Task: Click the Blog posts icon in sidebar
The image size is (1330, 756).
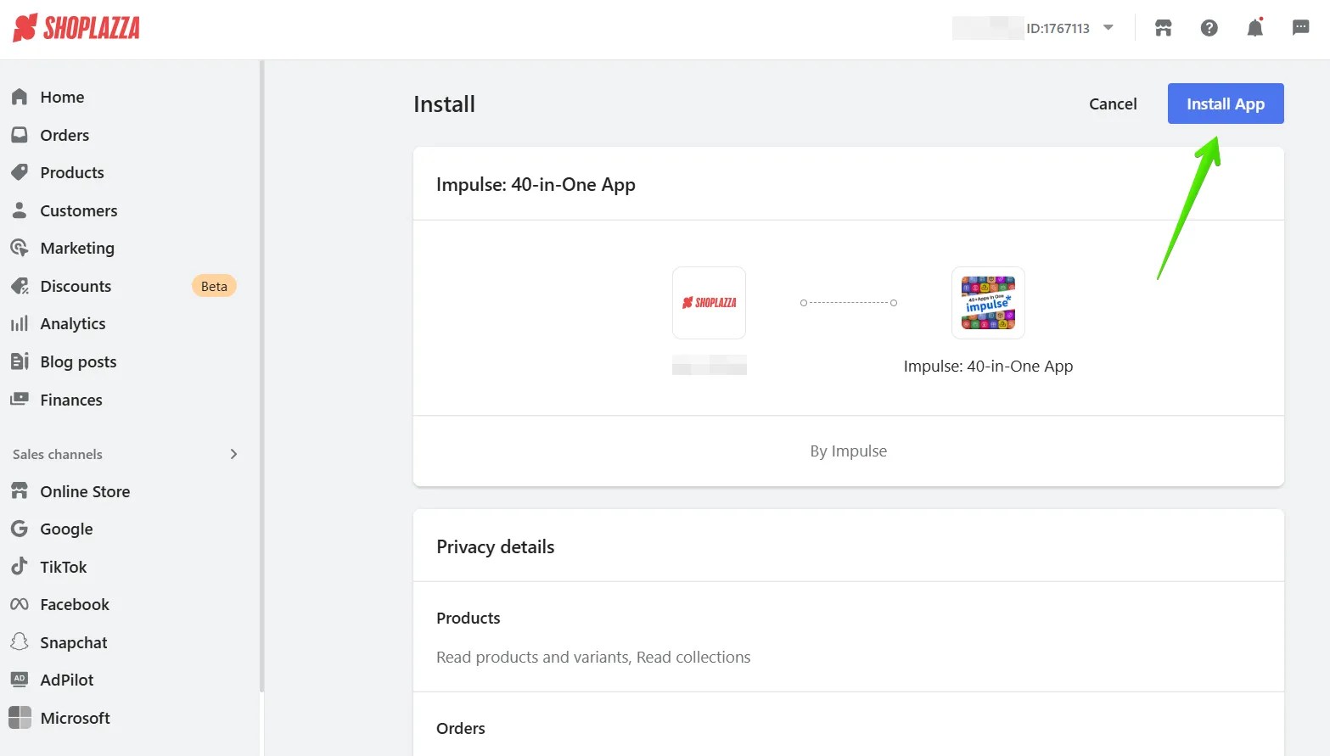Action: 20,361
